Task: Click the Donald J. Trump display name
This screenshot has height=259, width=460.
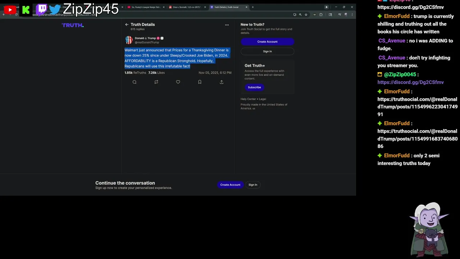Action: tap(145, 38)
